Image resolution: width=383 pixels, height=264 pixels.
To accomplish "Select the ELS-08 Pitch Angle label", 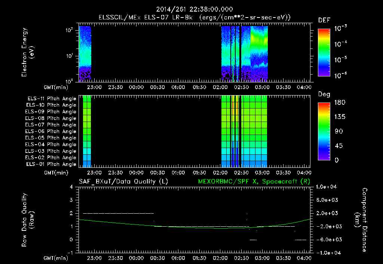I will pyautogui.click(x=50, y=118).
